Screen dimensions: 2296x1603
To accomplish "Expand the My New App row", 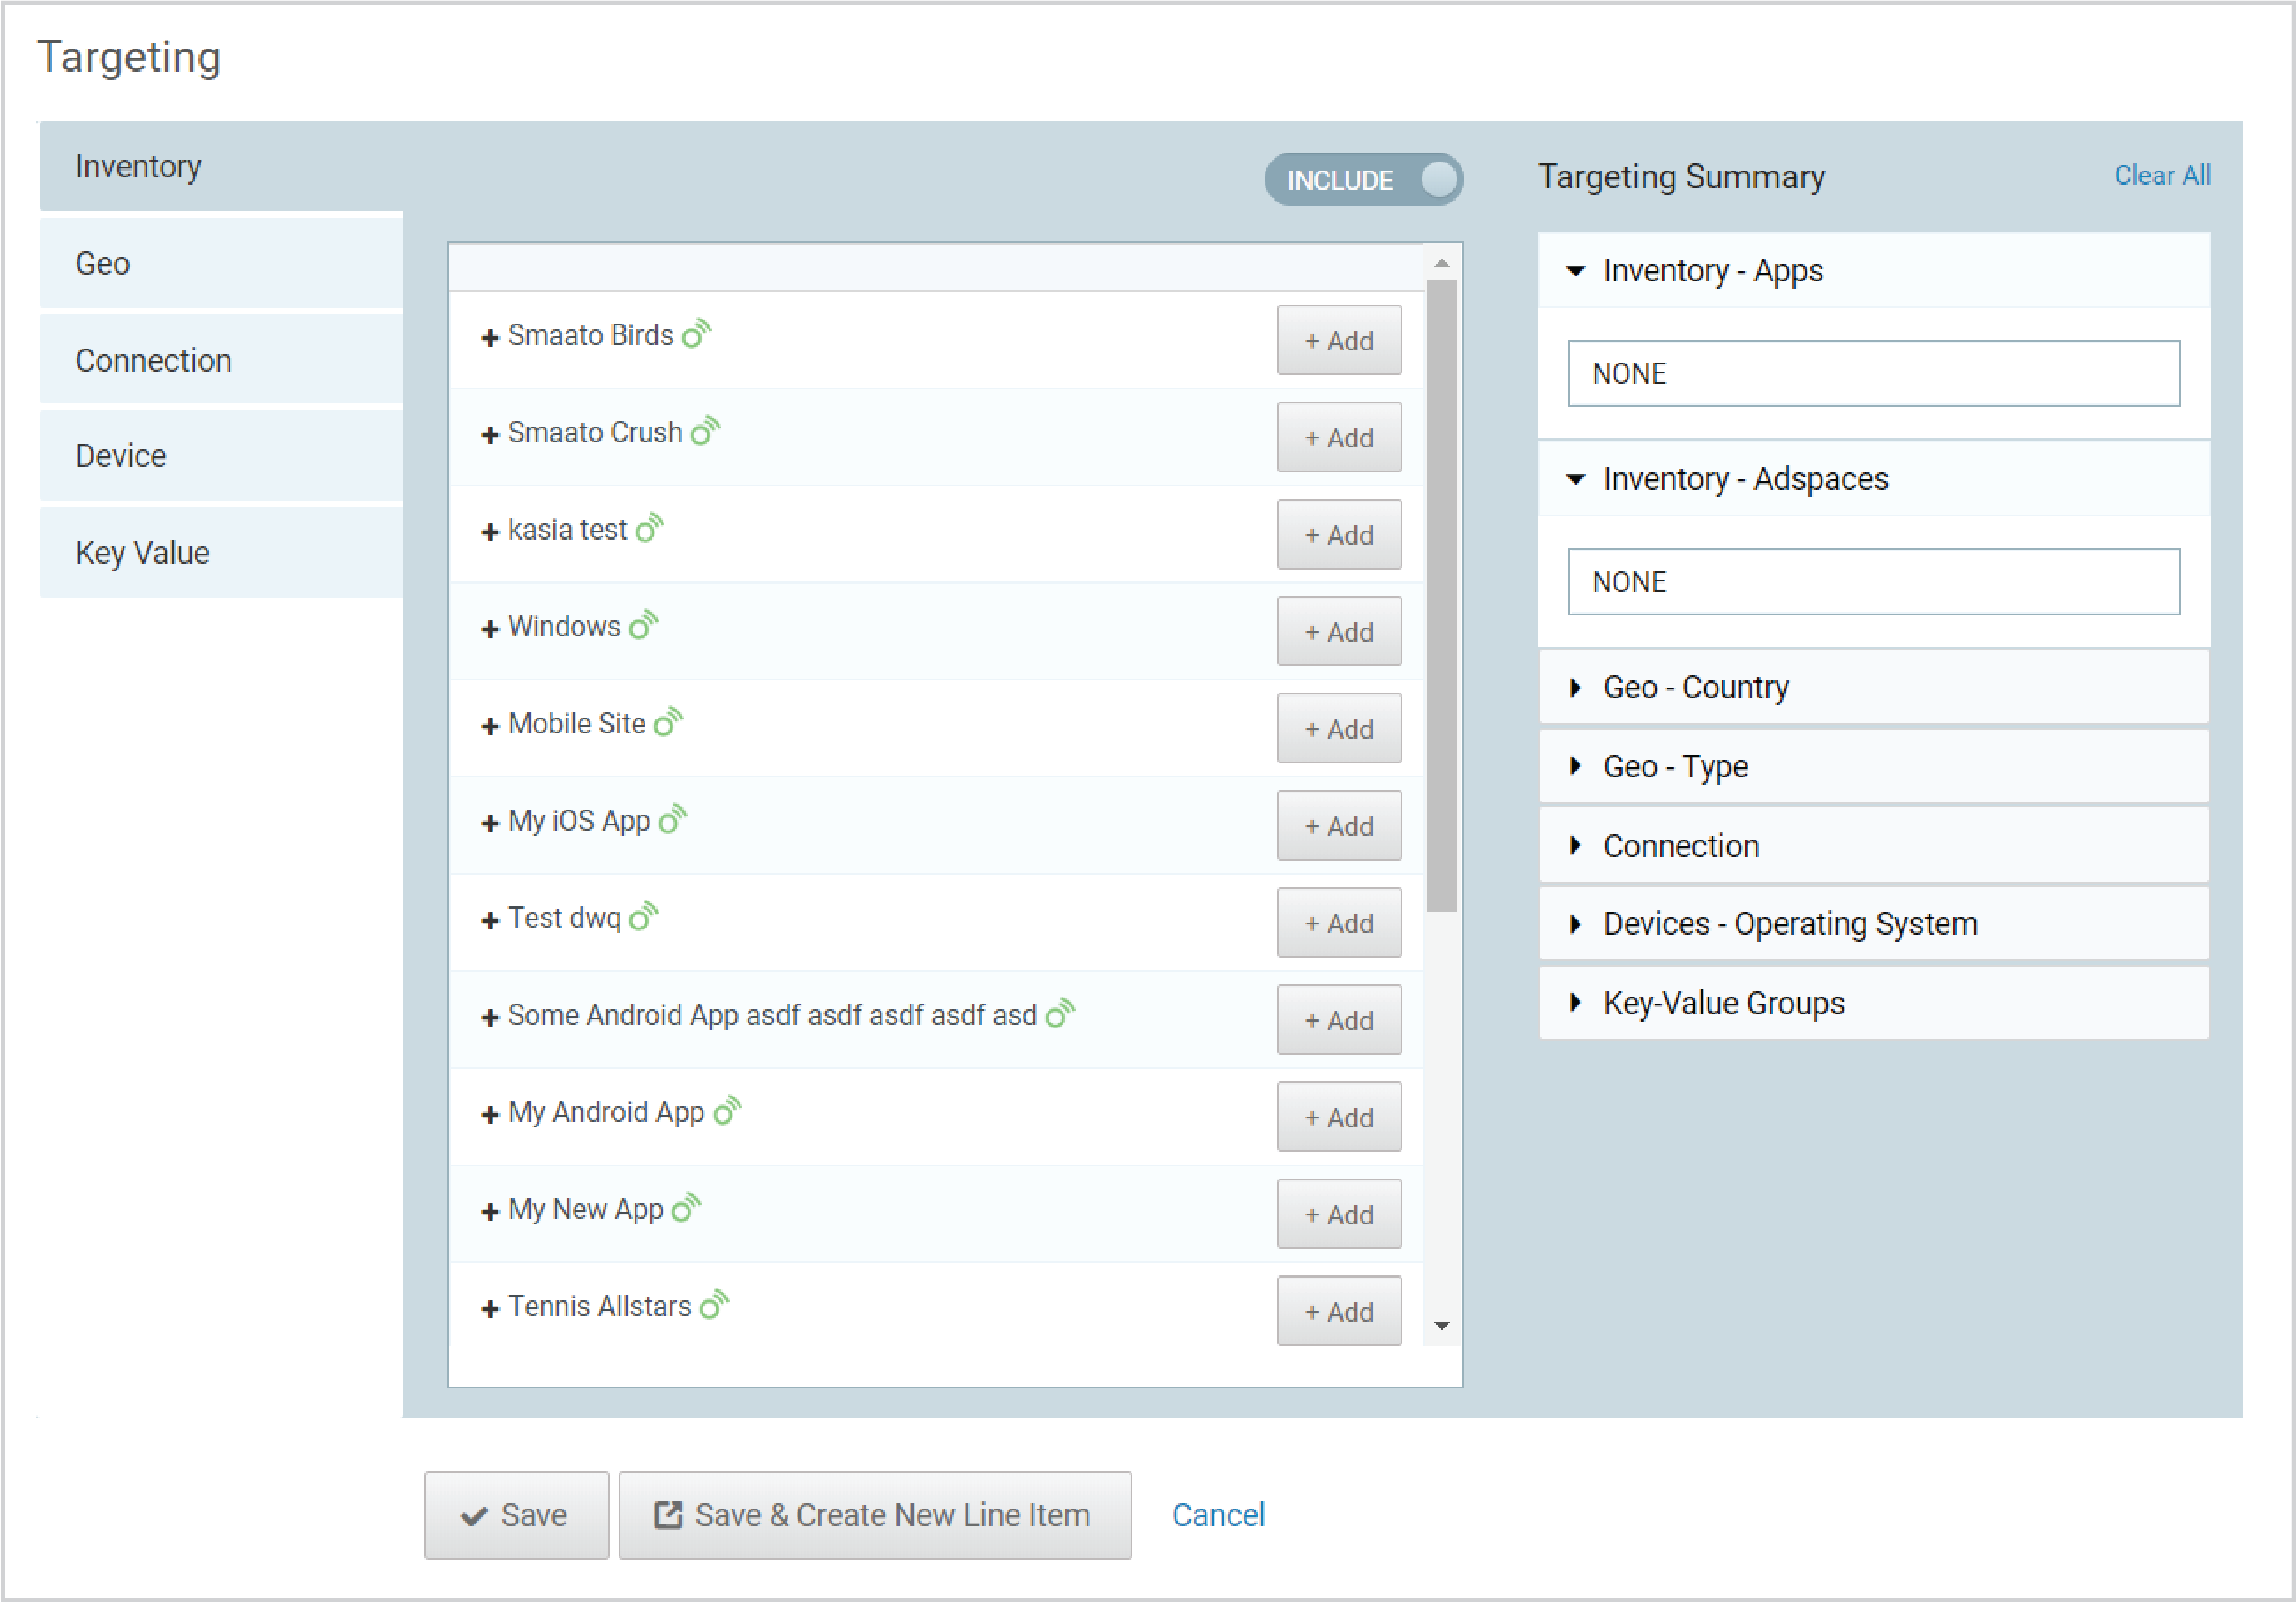I will click(x=490, y=1212).
